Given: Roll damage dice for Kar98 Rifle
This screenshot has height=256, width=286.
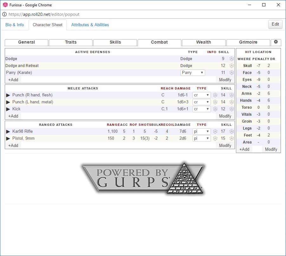Looking at the screenshot, I should [215, 131].
